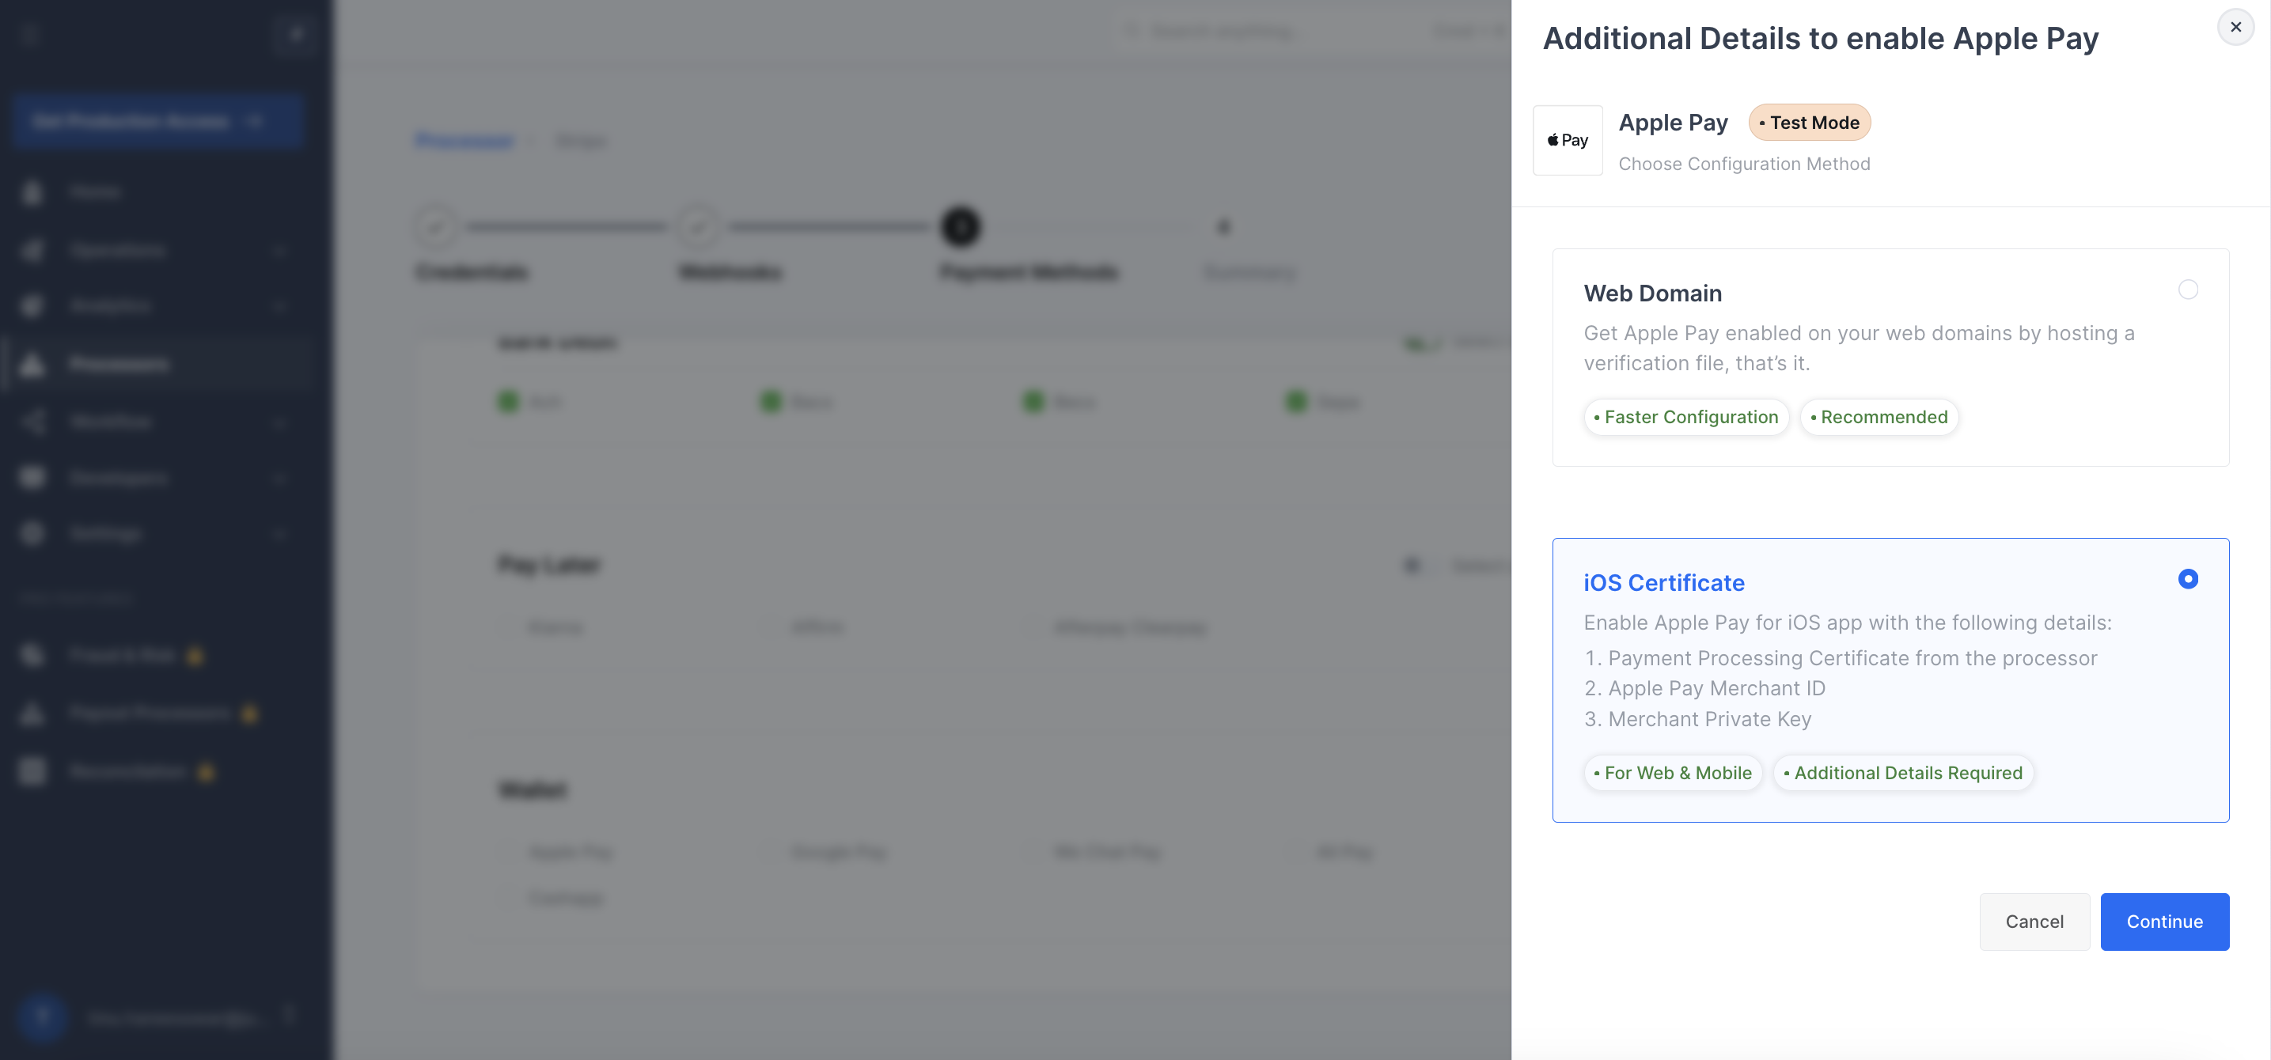Open the Home icon in sidebar

click(x=32, y=192)
